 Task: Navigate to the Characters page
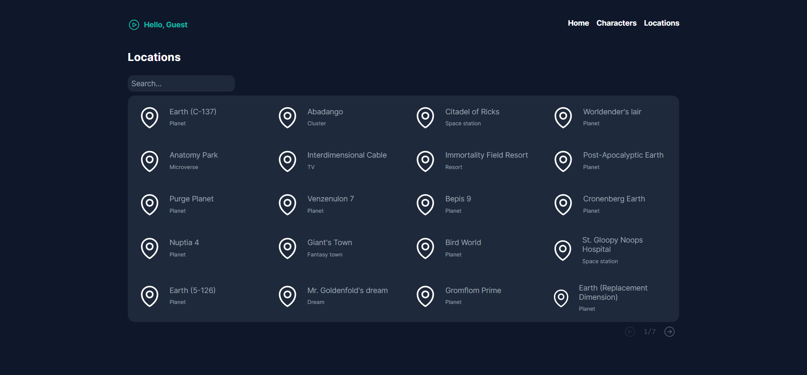(616, 23)
